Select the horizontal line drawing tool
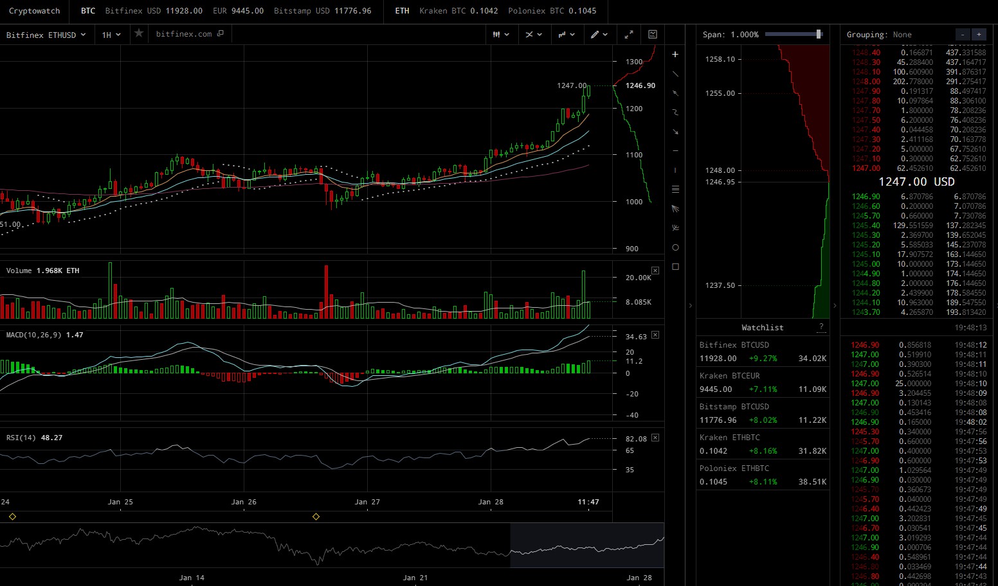The height and width of the screenshot is (586, 998). pyautogui.click(x=675, y=151)
